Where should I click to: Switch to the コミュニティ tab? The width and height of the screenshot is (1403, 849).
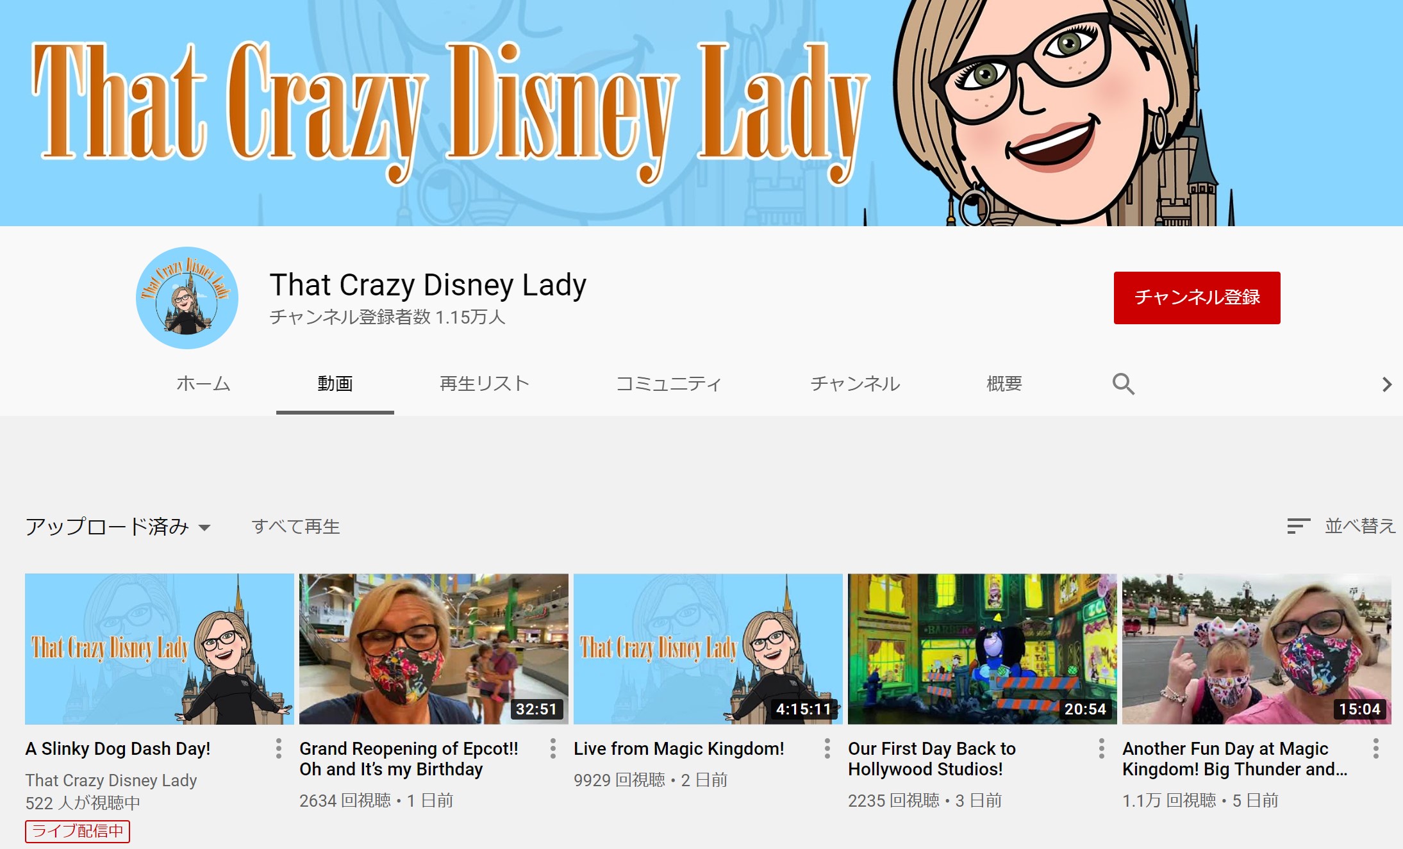click(x=668, y=384)
